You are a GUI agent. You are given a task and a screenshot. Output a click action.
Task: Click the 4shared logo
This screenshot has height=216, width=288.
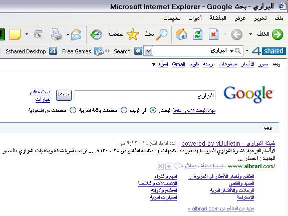coord(269,51)
